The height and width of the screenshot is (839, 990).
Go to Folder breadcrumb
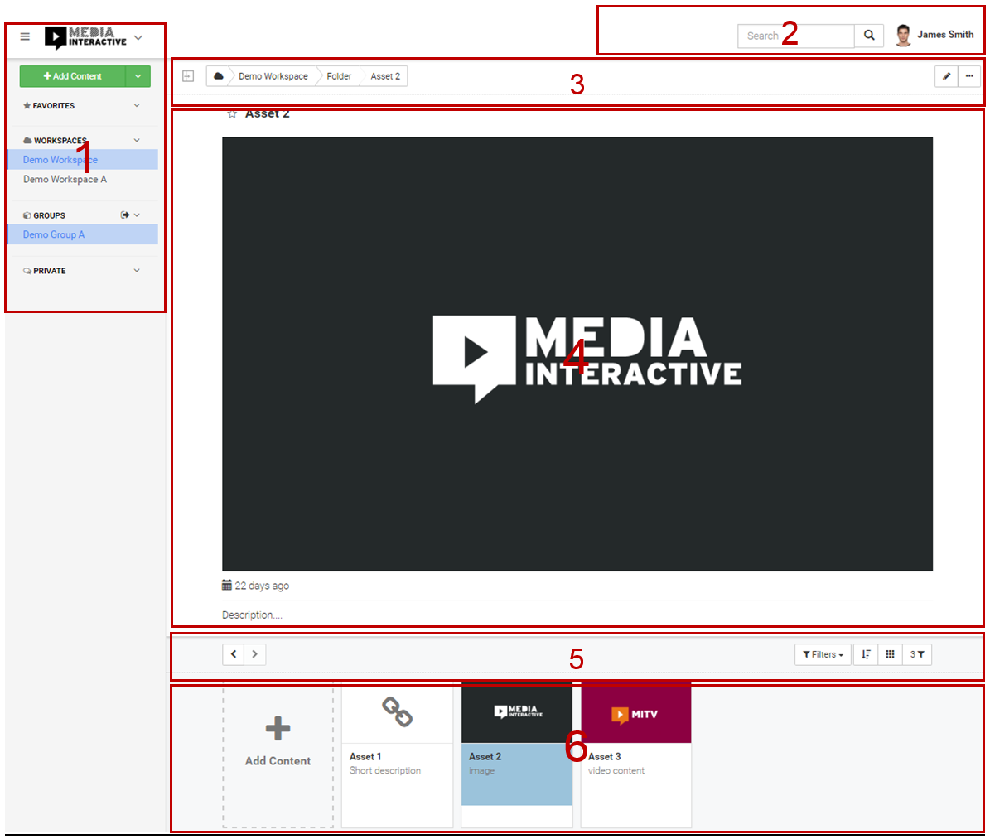[x=339, y=76]
